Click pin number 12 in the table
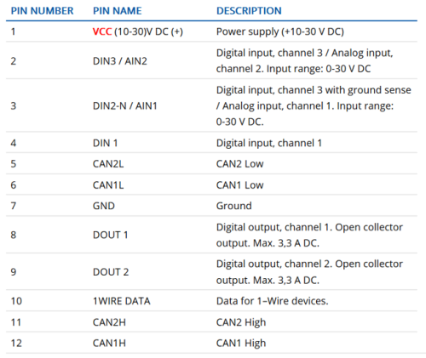The width and height of the screenshot is (426, 358). 16,344
